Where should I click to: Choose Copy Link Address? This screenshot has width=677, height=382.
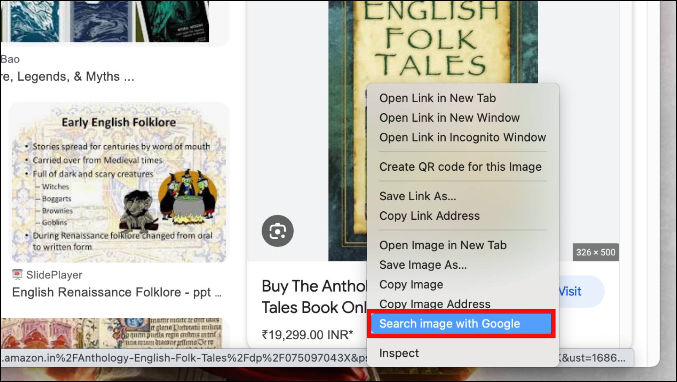(x=429, y=216)
